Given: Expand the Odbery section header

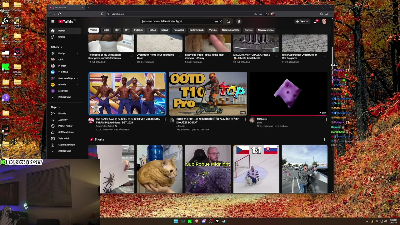Looking at the screenshot, I should [57, 47].
